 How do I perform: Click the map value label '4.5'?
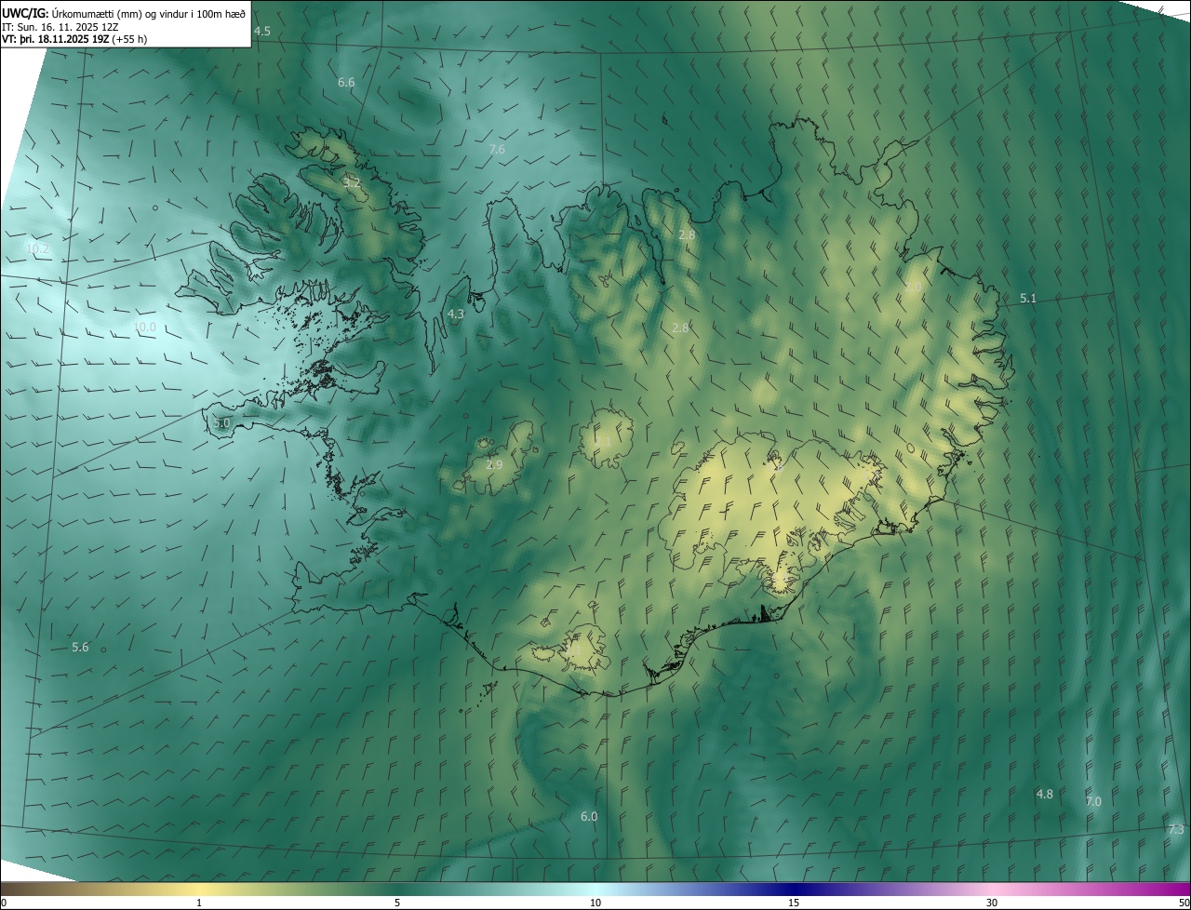pyautogui.click(x=262, y=31)
